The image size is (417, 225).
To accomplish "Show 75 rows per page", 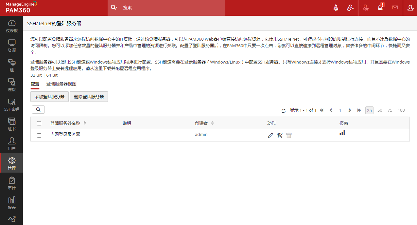I will click(390, 110).
